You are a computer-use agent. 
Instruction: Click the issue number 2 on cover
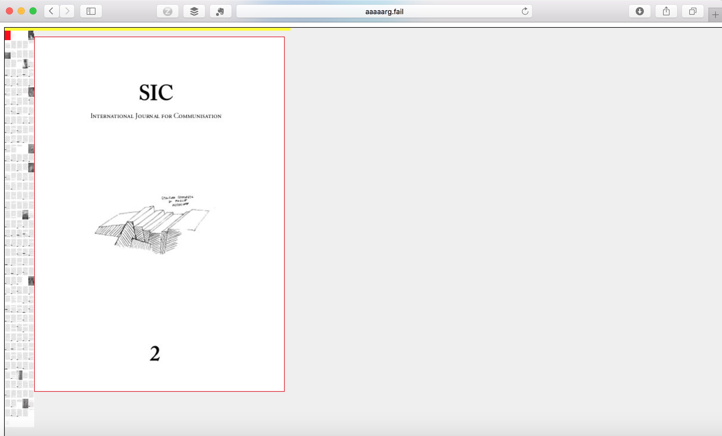[155, 353]
